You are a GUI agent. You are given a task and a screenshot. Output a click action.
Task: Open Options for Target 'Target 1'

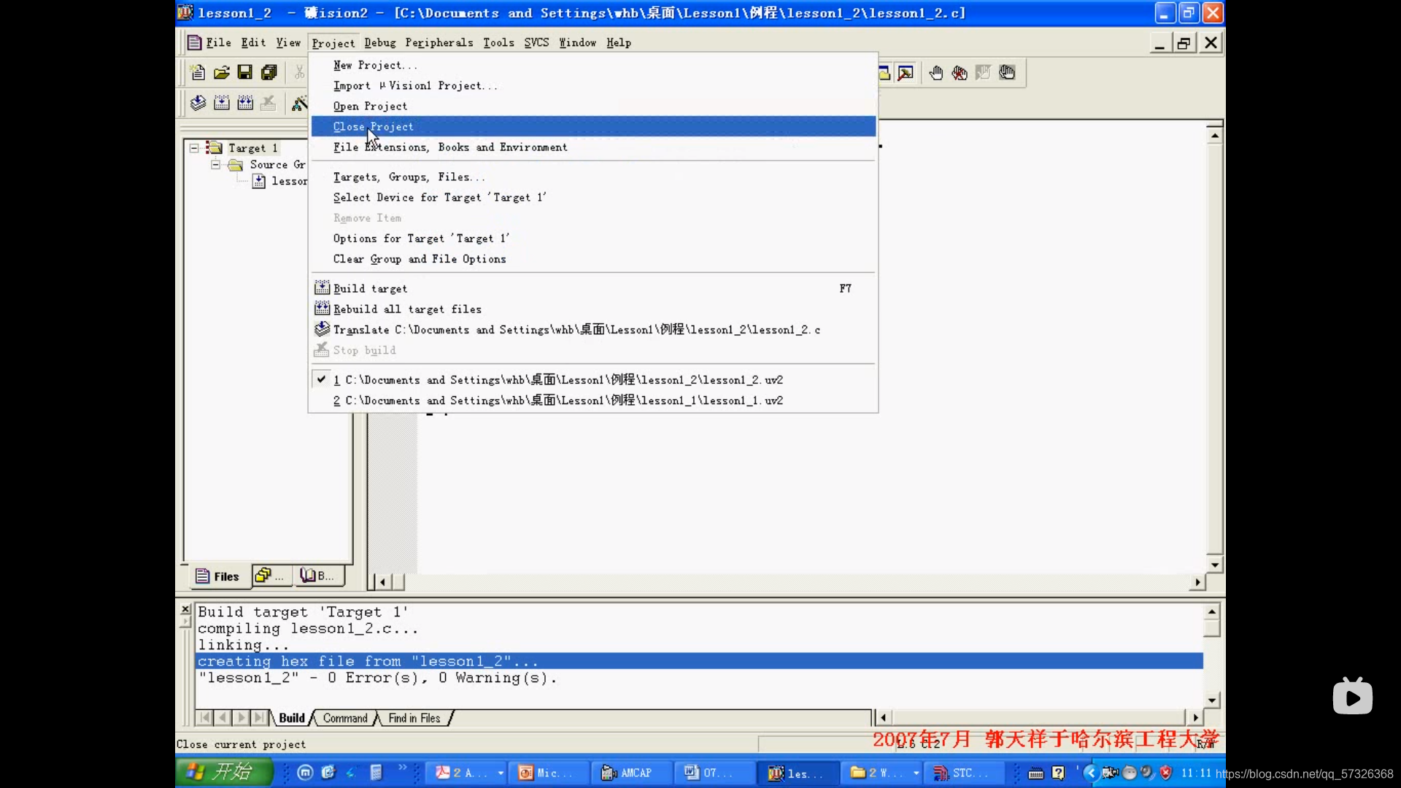pyautogui.click(x=421, y=239)
